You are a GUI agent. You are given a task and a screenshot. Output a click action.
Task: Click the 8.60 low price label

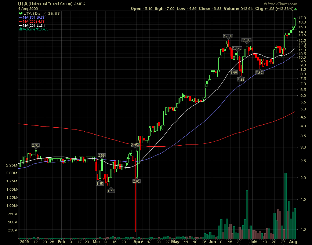pyautogui.click(x=233, y=72)
